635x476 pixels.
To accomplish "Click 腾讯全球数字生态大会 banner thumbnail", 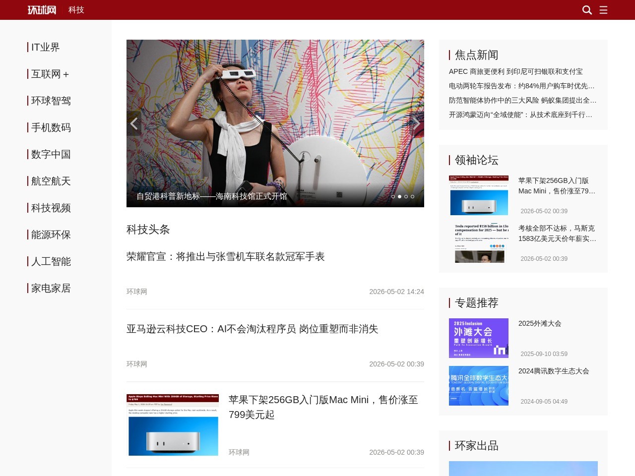I will [479, 386].
